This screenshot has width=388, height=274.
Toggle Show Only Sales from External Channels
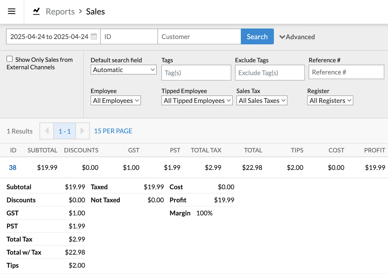pos(10,59)
